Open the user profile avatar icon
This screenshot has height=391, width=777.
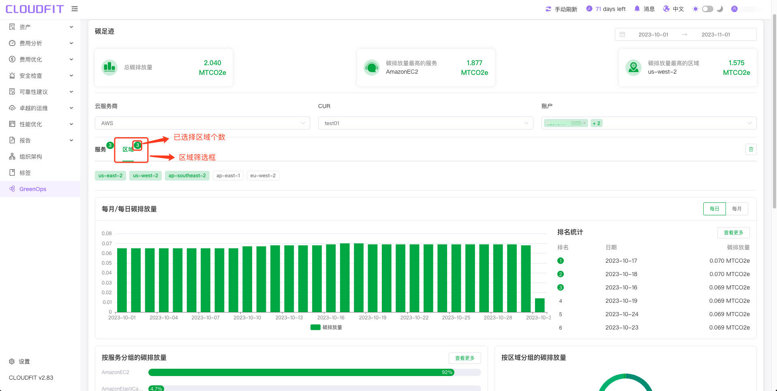click(734, 9)
